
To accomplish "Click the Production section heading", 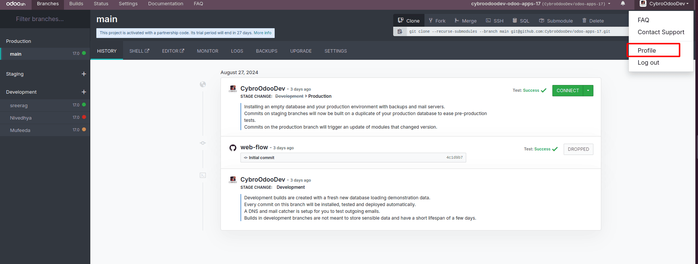I will coord(18,41).
